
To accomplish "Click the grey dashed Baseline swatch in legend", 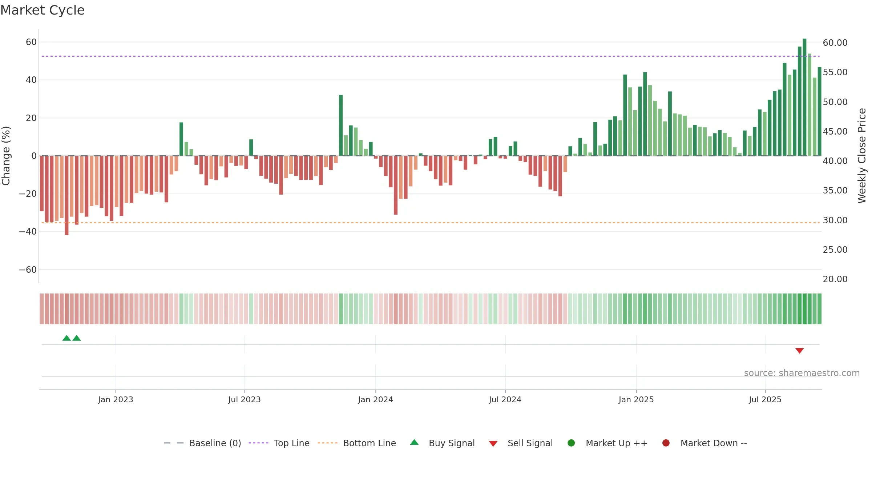I will pos(174,443).
